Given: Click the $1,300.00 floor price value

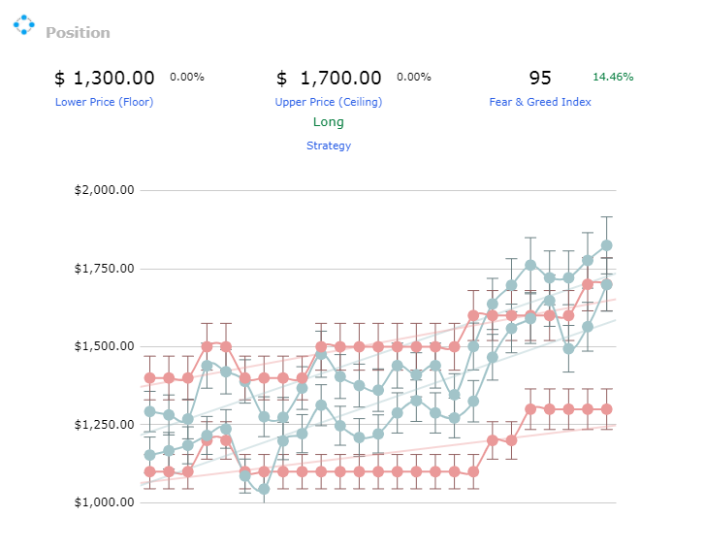Looking at the screenshot, I should point(105,78).
